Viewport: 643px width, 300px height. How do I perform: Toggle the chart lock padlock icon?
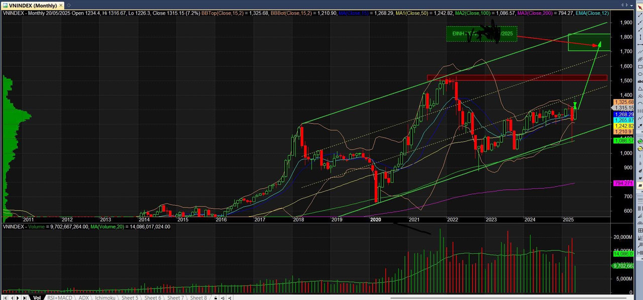click(216, 297)
